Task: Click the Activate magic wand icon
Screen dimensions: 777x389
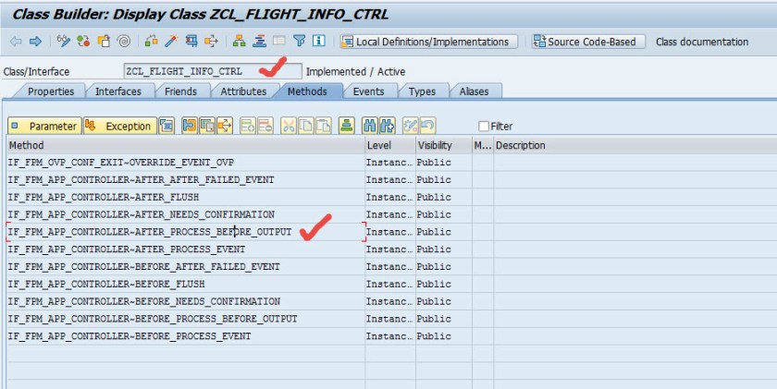Action: (171, 42)
